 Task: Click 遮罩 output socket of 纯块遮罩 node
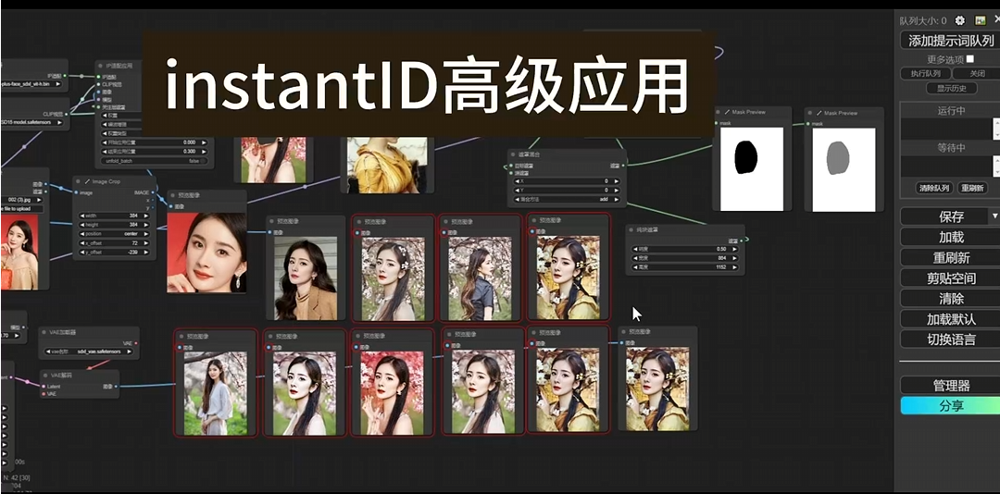coord(741,241)
